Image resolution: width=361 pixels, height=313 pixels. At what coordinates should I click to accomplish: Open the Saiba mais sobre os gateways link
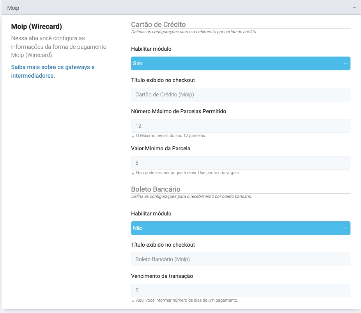(x=53, y=71)
